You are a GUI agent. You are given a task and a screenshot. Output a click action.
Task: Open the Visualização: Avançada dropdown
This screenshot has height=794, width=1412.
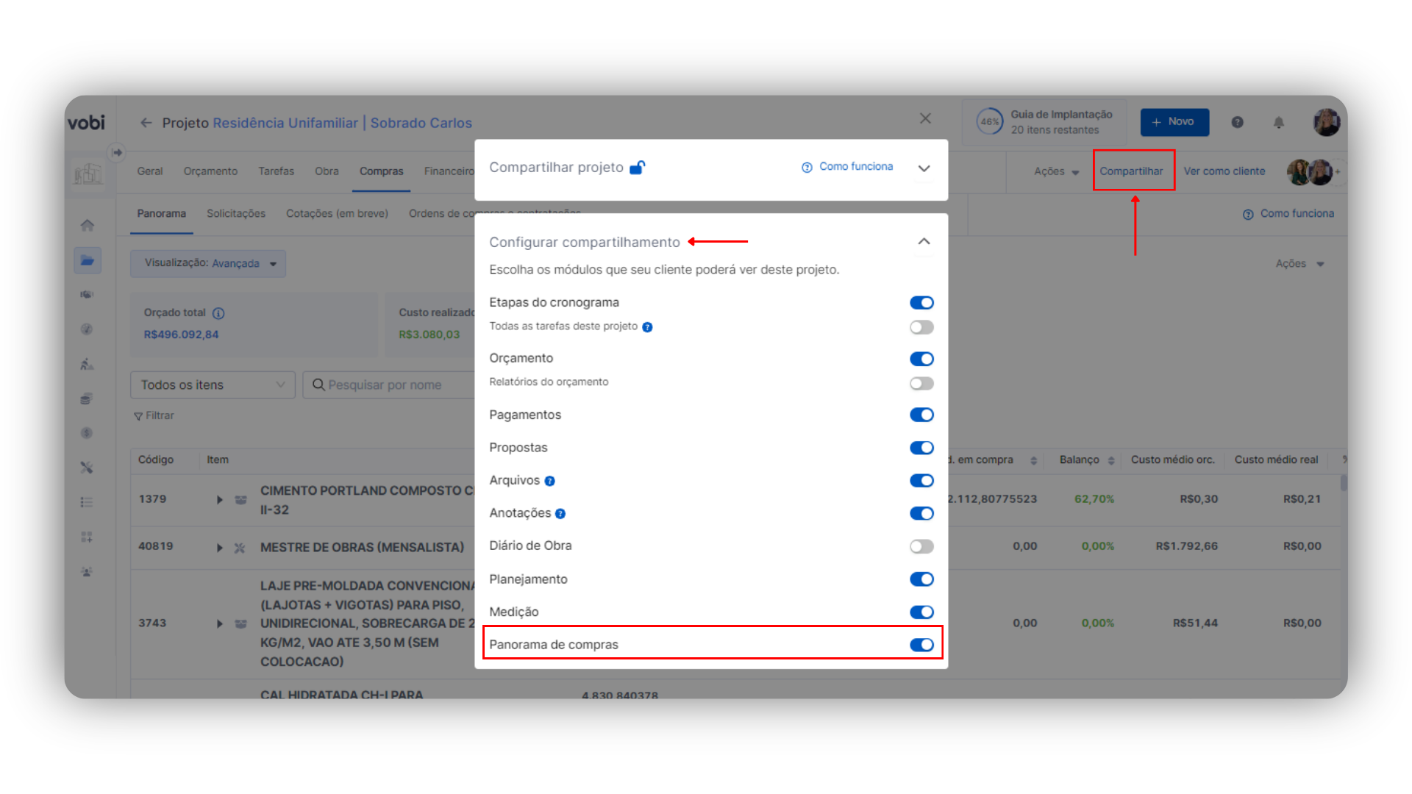click(208, 263)
